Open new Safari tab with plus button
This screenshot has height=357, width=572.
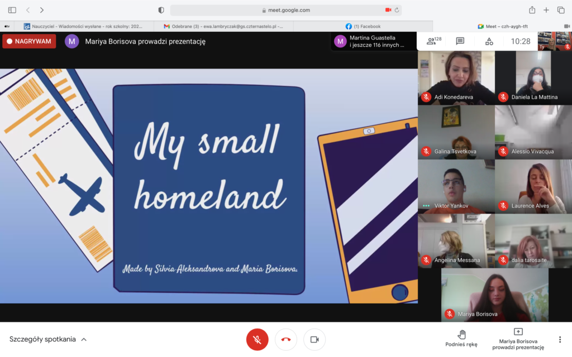pos(546,10)
